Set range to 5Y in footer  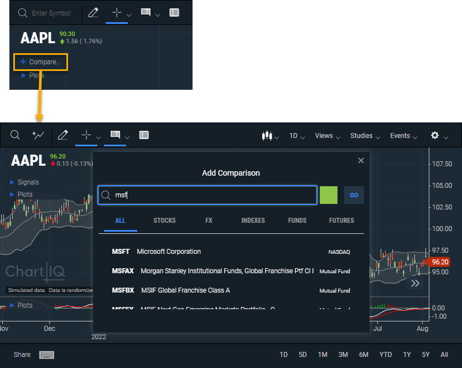click(x=425, y=355)
